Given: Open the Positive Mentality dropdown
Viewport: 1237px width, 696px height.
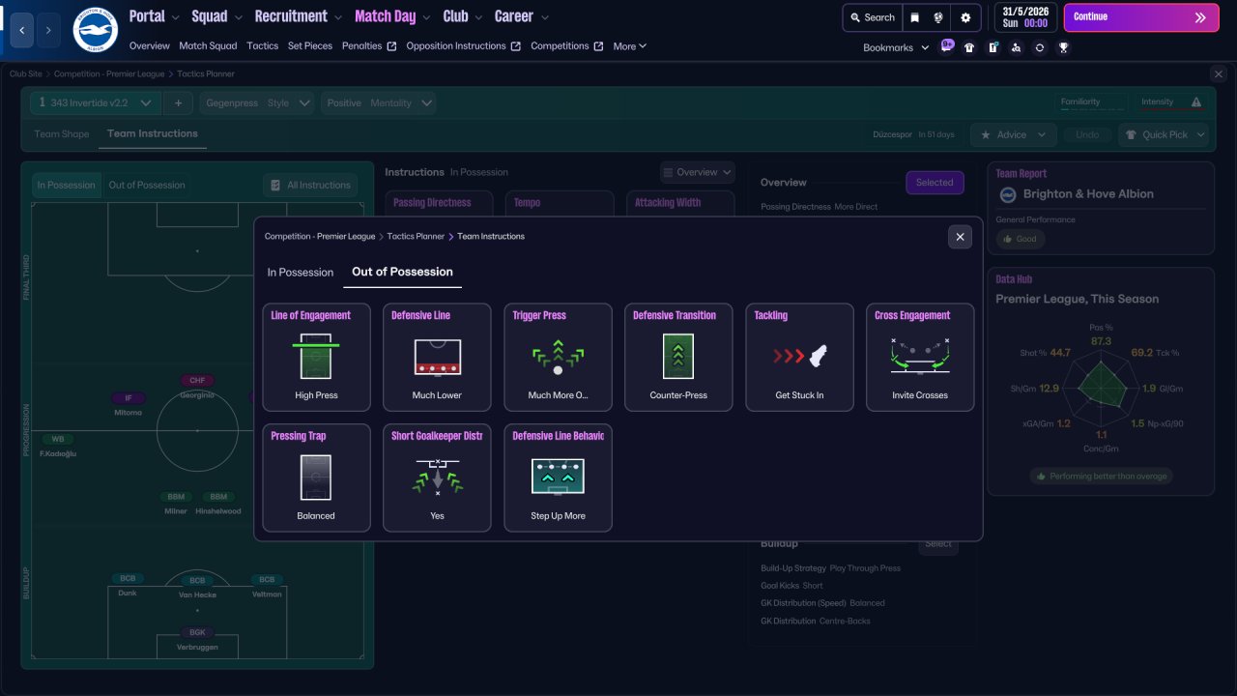Looking at the screenshot, I should (379, 102).
